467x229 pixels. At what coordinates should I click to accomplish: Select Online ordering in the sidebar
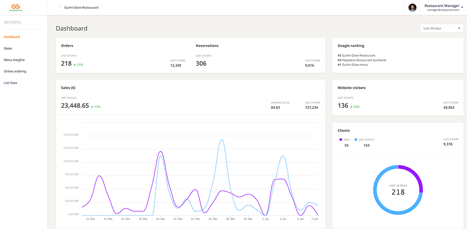point(15,72)
